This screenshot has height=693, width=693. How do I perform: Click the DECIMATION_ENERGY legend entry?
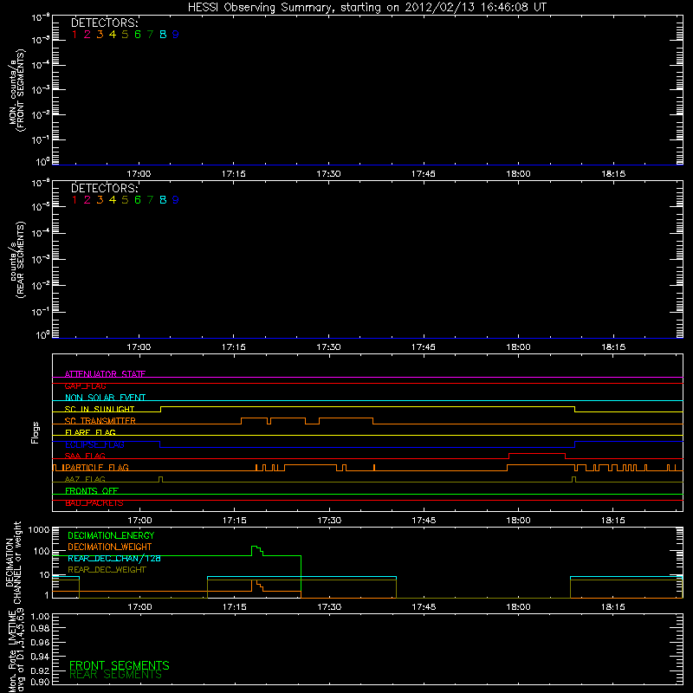(111, 535)
